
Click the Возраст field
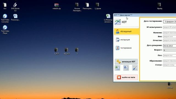point(170,50)
